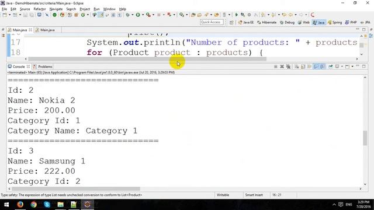374x210 pixels.
Task: Run the program with green Run icon
Action: (x=138, y=15)
